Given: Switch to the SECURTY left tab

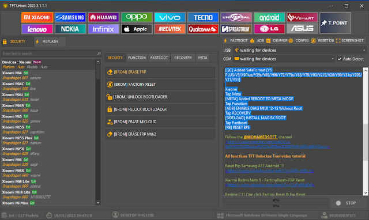Looking at the screenshot, I should [x=17, y=41].
